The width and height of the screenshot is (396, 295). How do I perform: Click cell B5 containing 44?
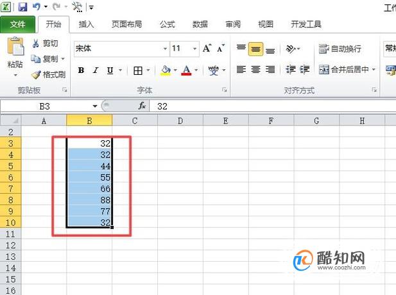click(x=89, y=166)
